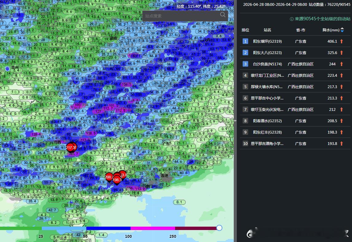This screenshot has width=352, height=242.
Task: Click the up arrow beside 217.3 in table
Action: [342, 87]
